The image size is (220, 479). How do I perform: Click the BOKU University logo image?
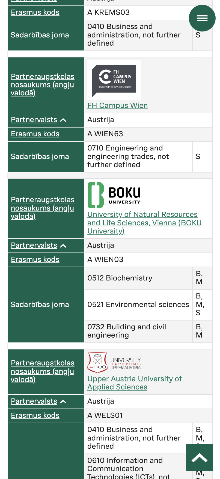tap(114, 195)
